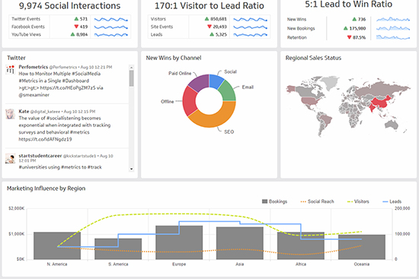Click the 'Email' donut chart label
The width and height of the screenshot is (419, 279).
click(248, 87)
